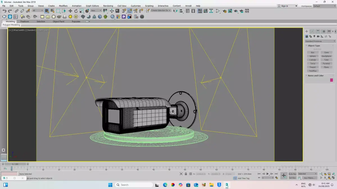Screen dimensions: 337x189
Task: Toggle Auto Key animation mode
Action: pyautogui.click(x=292, y=174)
